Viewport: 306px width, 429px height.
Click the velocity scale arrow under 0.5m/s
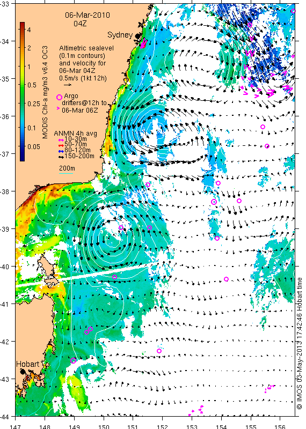click(67, 85)
